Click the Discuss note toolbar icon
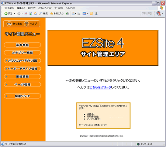 (x=91, y=14)
